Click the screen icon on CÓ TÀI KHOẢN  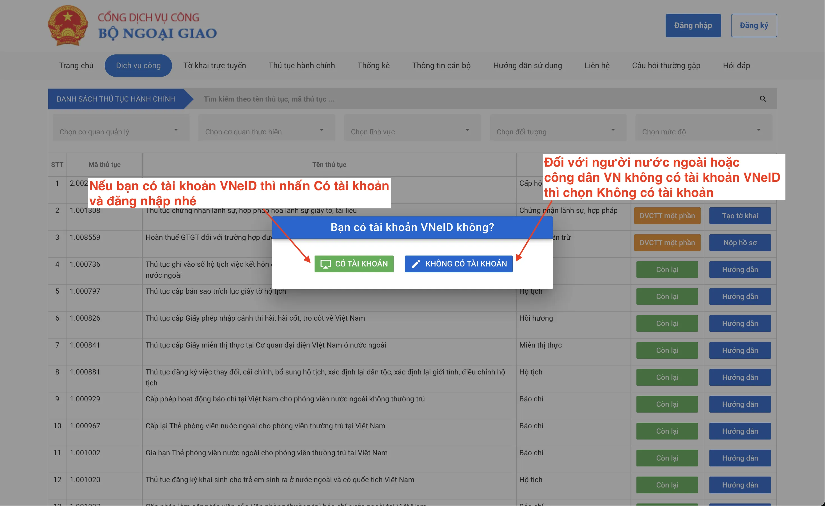(325, 264)
